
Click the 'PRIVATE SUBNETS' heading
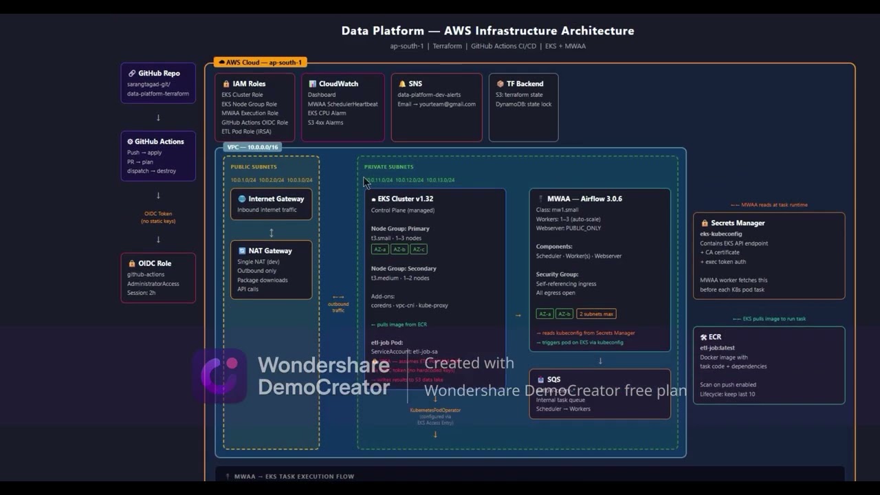(389, 167)
